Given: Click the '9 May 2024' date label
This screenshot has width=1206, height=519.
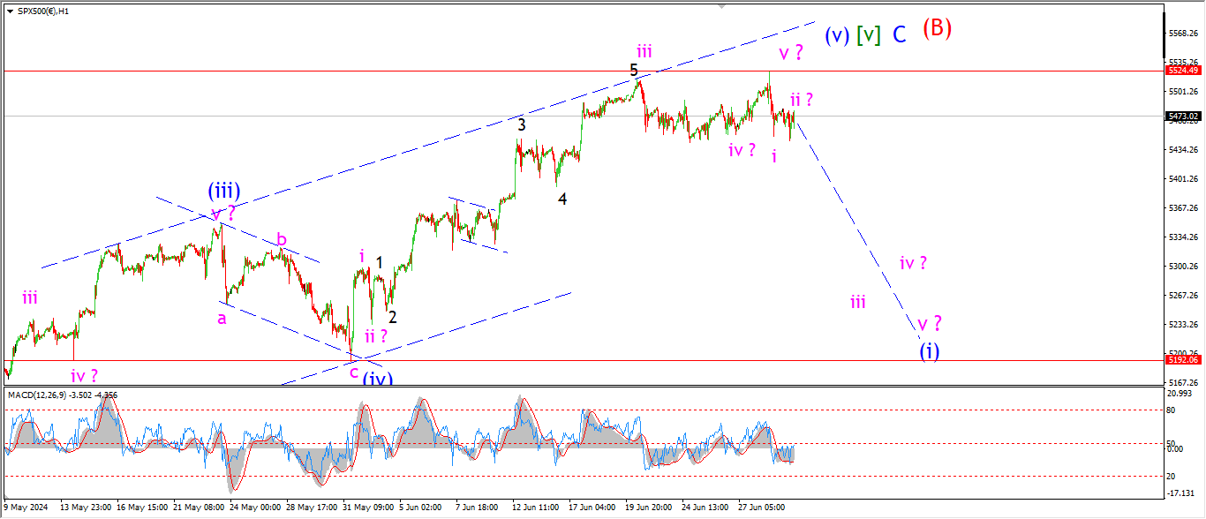Looking at the screenshot, I should click(x=25, y=508).
